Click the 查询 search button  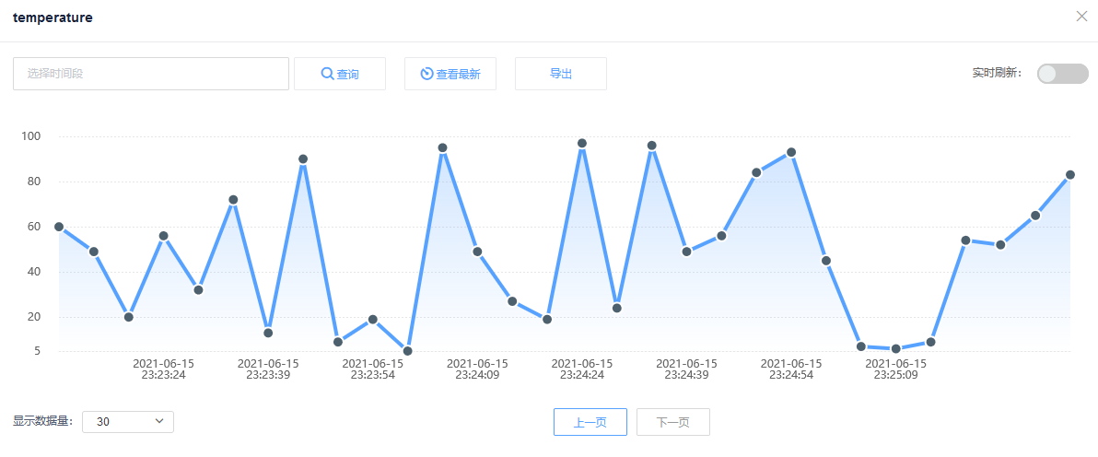[x=340, y=74]
